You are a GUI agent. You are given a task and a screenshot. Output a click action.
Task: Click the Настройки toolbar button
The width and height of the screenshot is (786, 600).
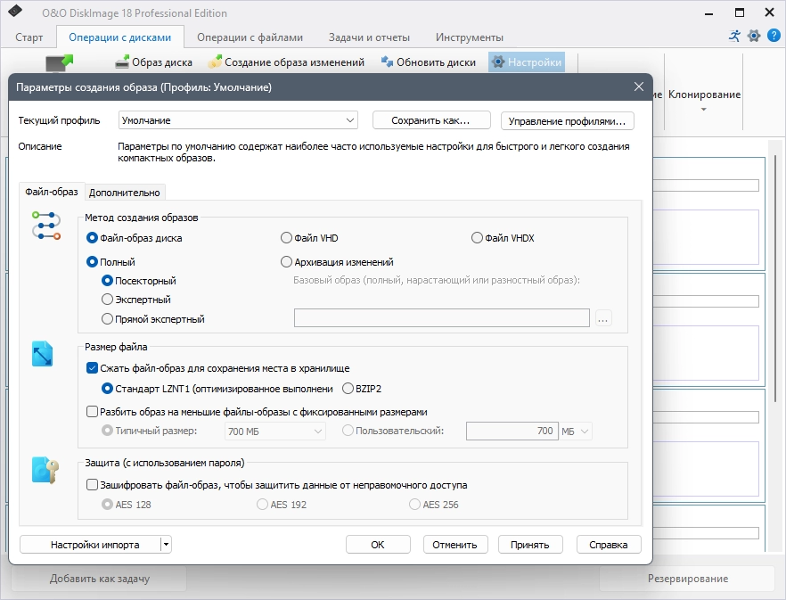(527, 62)
